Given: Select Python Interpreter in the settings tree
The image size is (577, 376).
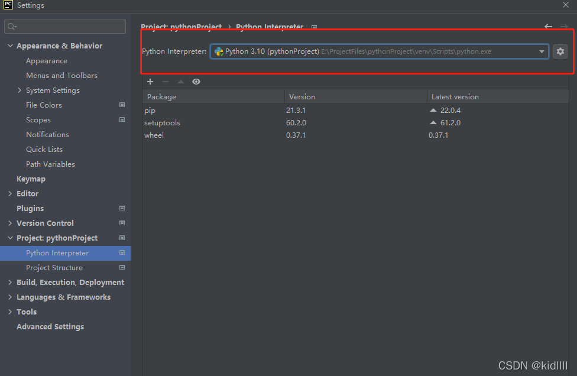Looking at the screenshot, I should 65,253.
